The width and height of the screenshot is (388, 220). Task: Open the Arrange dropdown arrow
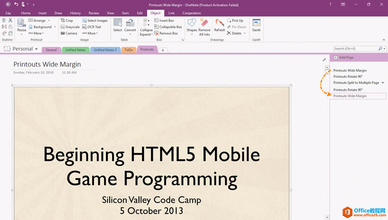coord(49,20)
